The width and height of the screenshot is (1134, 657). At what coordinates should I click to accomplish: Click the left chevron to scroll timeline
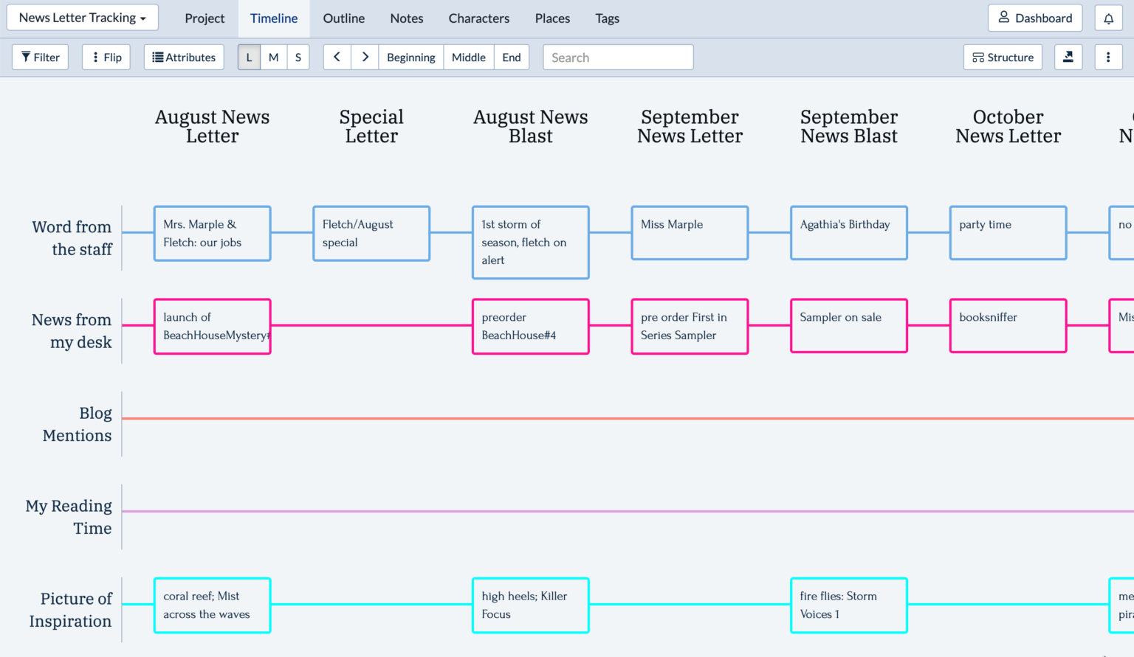coord(336,57)
